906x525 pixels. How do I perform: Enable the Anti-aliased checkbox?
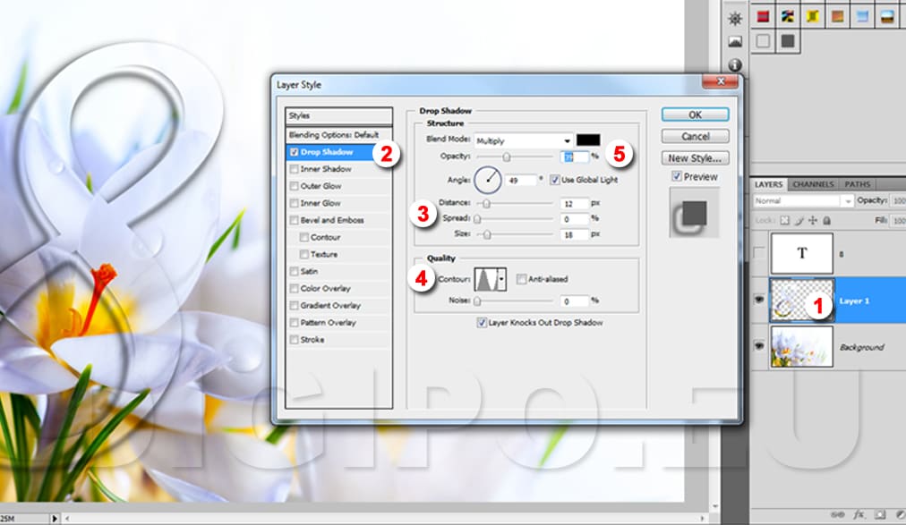point(522,279)
